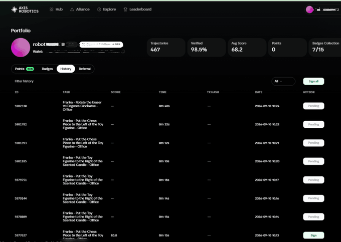Select the History tab
This screenshot has height=242, width=341.
tap(66, 69)
